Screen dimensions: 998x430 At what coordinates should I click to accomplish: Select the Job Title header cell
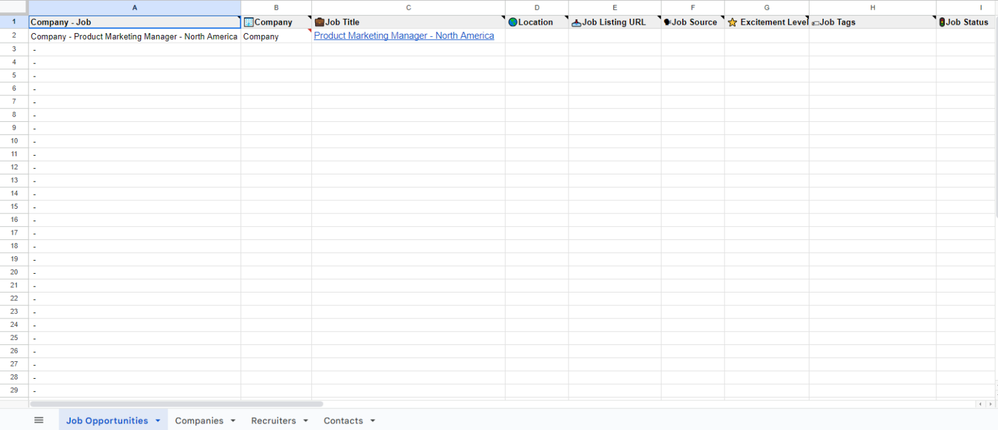tap(408, 22)
